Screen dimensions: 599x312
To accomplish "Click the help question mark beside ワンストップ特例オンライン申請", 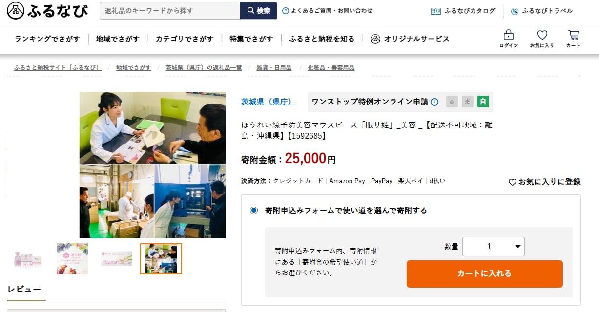I will point(434,102).
